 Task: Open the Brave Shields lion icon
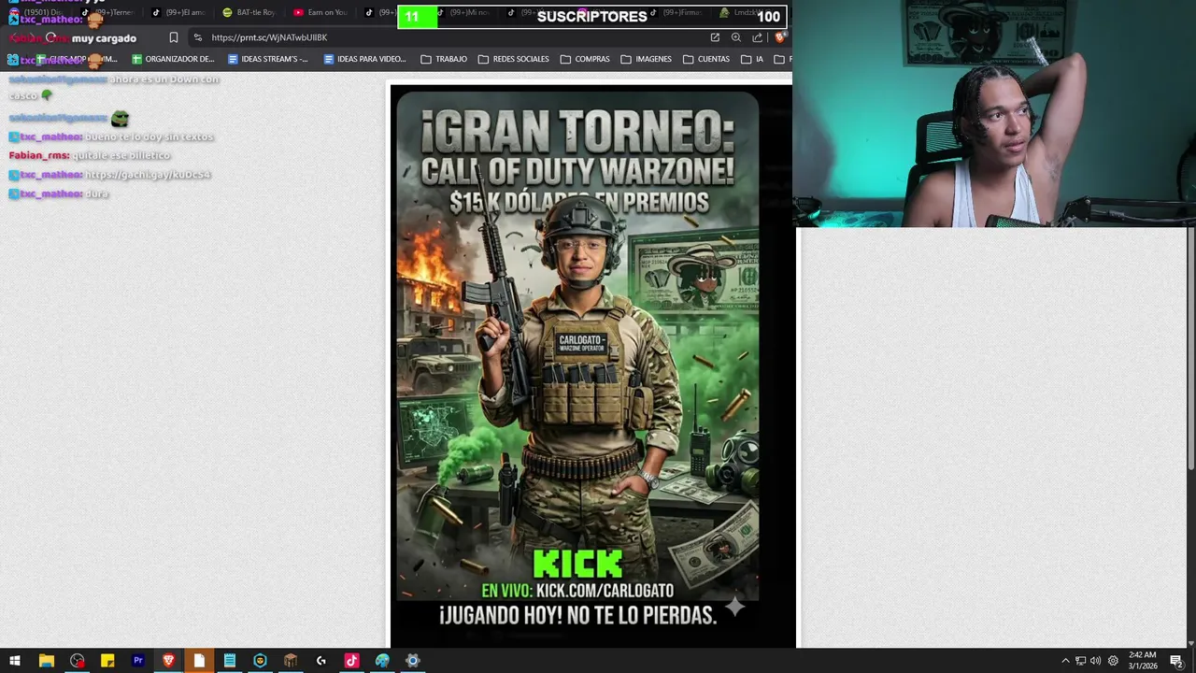(780, 37)
